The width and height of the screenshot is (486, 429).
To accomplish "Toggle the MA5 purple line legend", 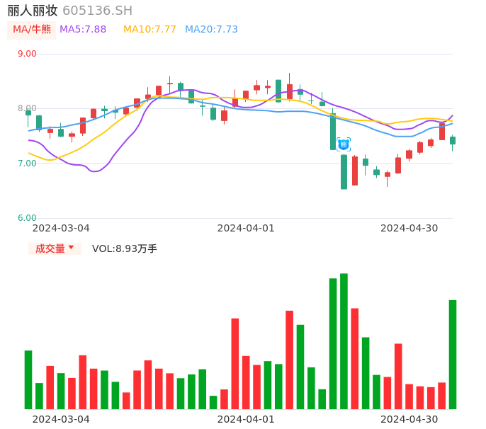I will click(x=83, y=30).
